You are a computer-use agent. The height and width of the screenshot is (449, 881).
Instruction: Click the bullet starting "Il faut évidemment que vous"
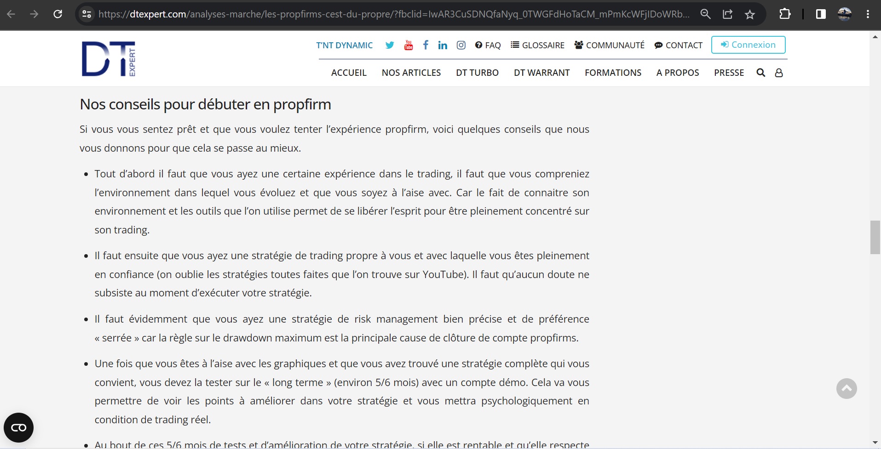[342, 329]
